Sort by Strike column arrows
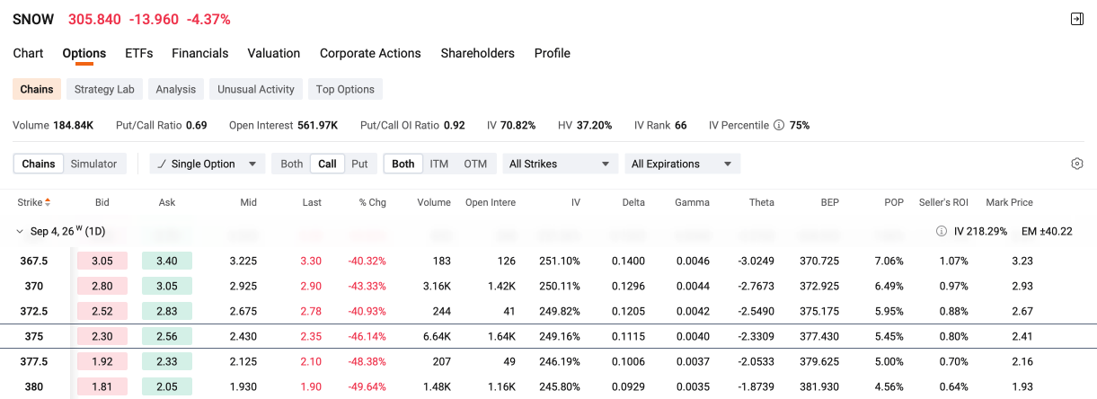Viewport: 1097px width, 399px height. point(48,202)
